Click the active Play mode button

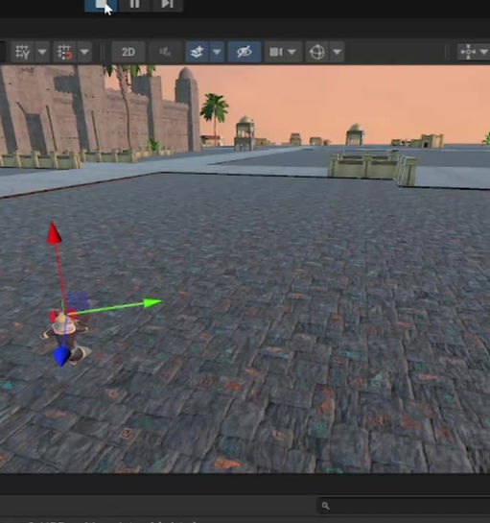click(x=101, y=5)
